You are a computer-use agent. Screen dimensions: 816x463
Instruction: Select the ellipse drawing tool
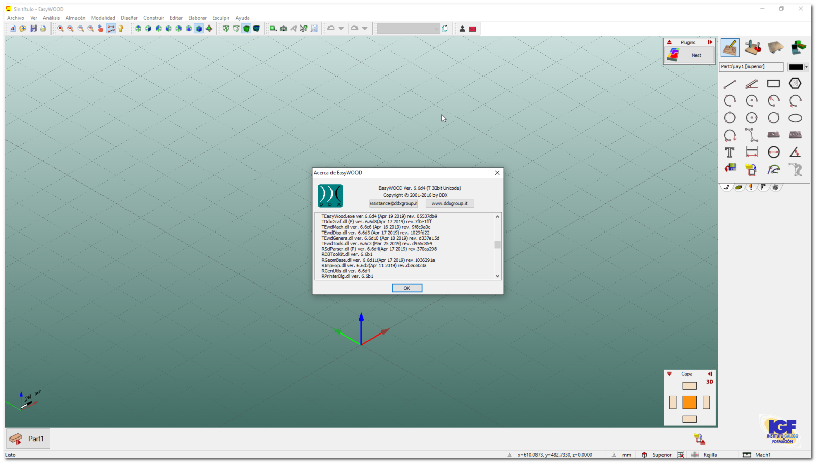(x=795, y=118)
